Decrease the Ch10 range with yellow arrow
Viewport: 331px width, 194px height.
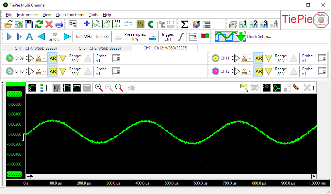tap(63, 71)
